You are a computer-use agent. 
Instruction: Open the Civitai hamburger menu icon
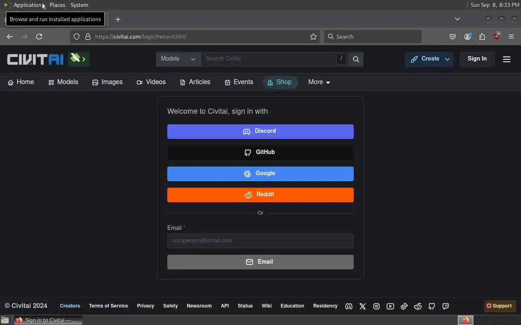507,59
